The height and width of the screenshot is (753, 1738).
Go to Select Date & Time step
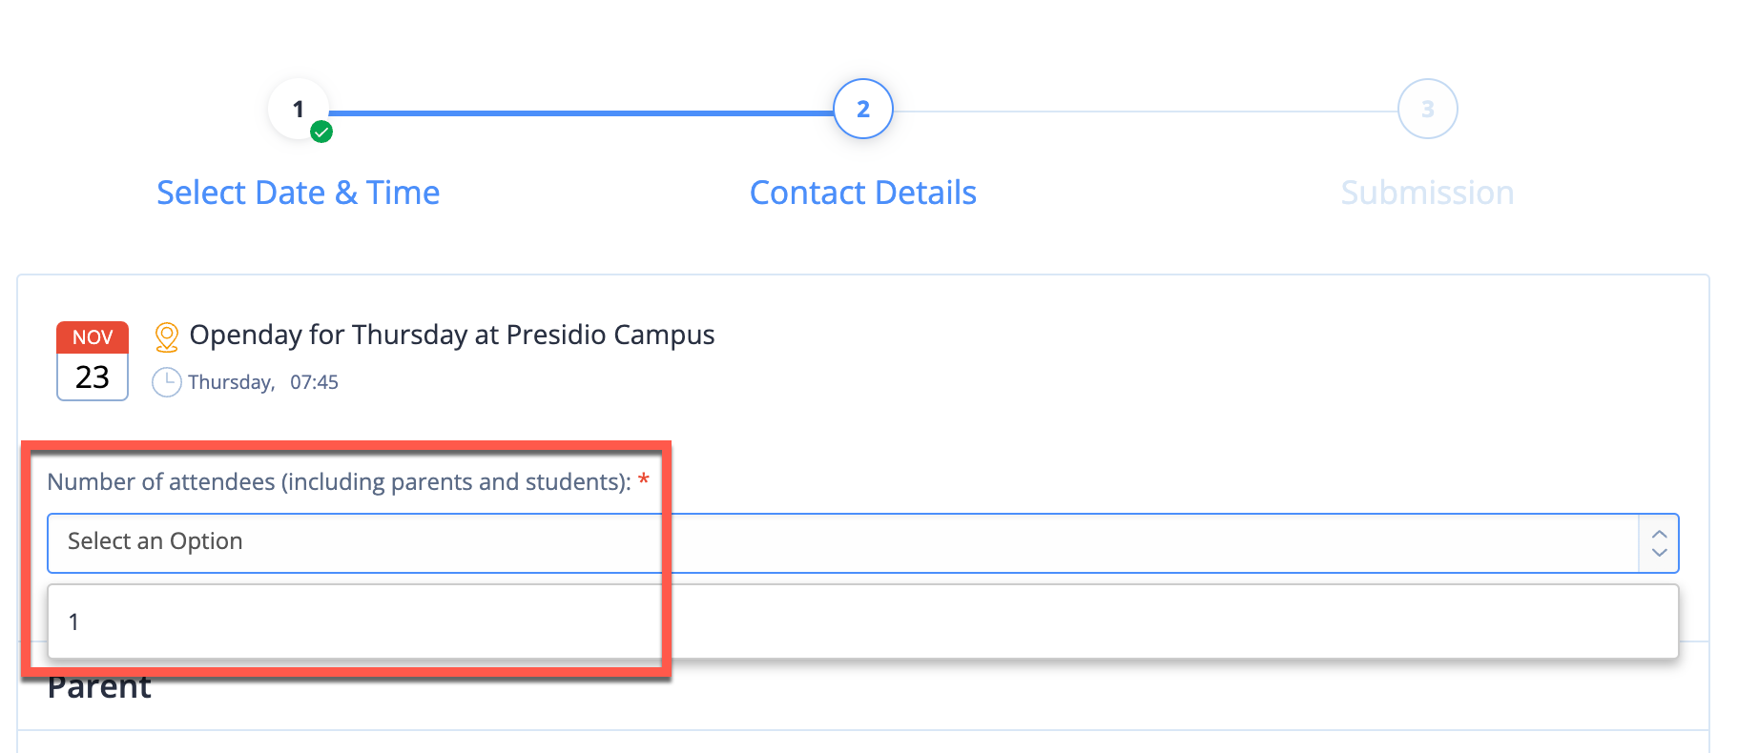pos(299,193)
